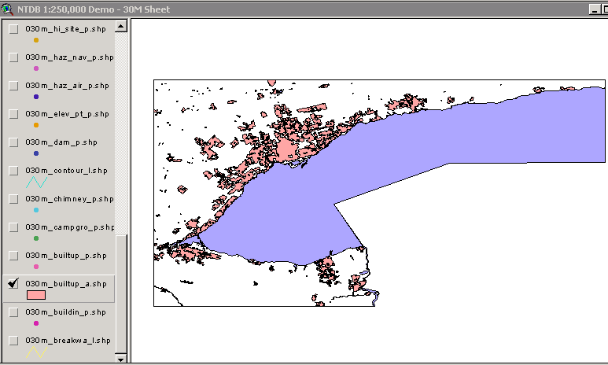Enable the 030m_chimney_p.shp layer checkbox
Image resolution: width=608 pixels, height=365 pixels.
[x=13, y=199]
